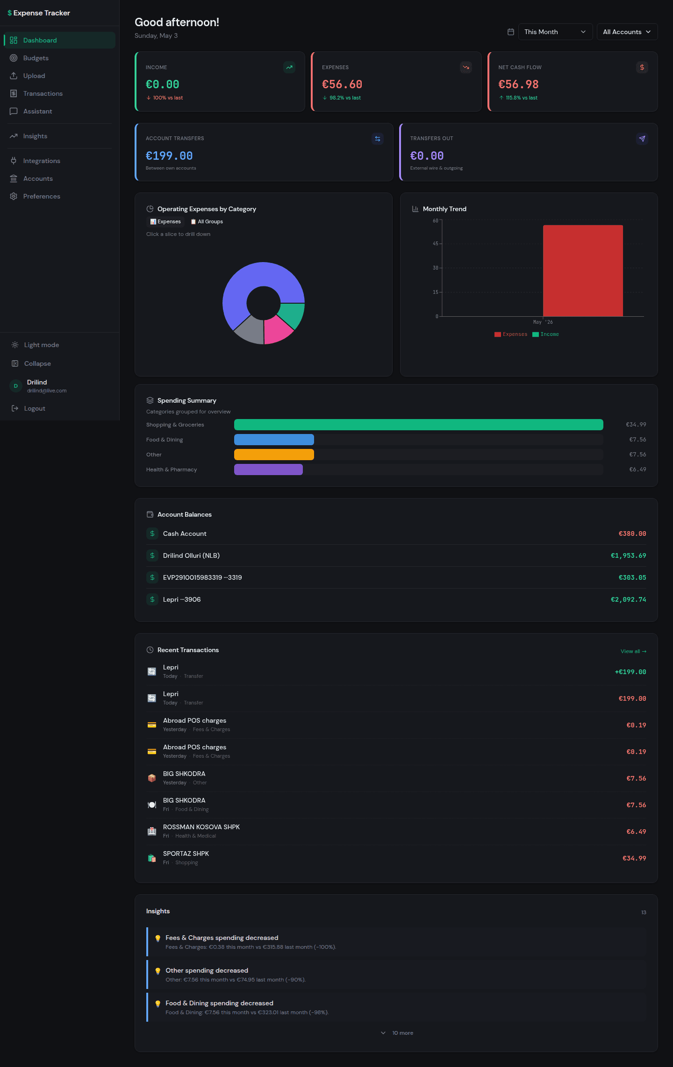Toggle Light mode
Viewport: 673px width, 1067px height.
click(x=59, y=345)
